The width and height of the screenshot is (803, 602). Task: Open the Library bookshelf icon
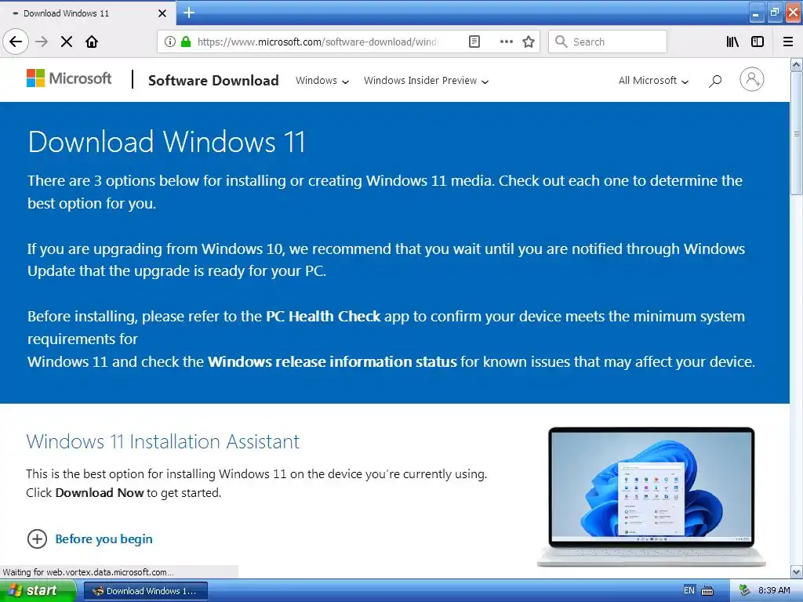pos(732,42)
